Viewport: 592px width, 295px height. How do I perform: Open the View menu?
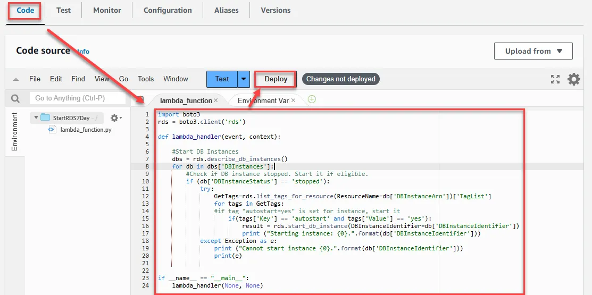tap(102, 79)
